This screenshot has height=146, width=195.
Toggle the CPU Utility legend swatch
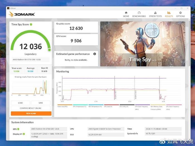127,105
